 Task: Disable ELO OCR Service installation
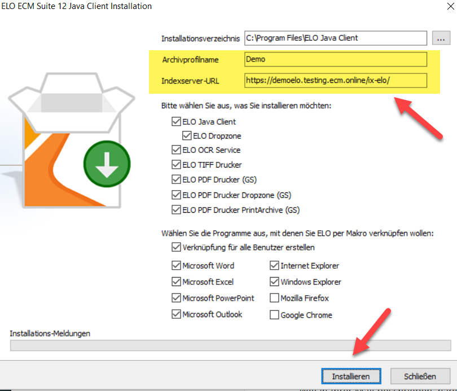(176, 150)
